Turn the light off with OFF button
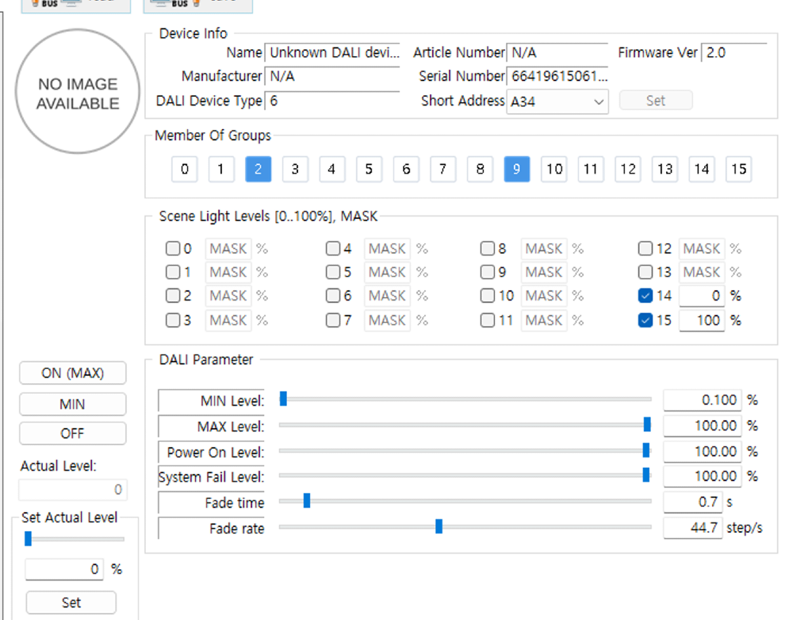The image size is (812, 620). pyautogui.click(x=72, y=434)
